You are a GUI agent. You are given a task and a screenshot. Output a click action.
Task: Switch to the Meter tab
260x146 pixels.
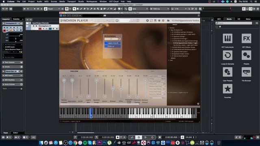[248, 19]
